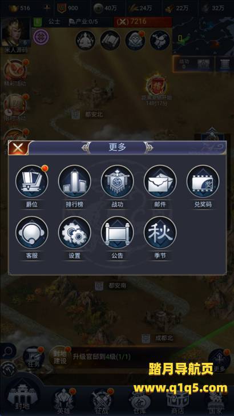Select the 战功 battle merit banner icon
The height and width of the screenshot is (416, 234).
117,181
